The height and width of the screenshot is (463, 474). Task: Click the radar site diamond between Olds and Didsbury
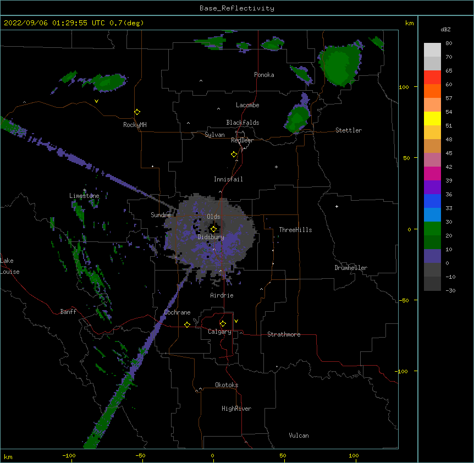click(x=213, y=229)
